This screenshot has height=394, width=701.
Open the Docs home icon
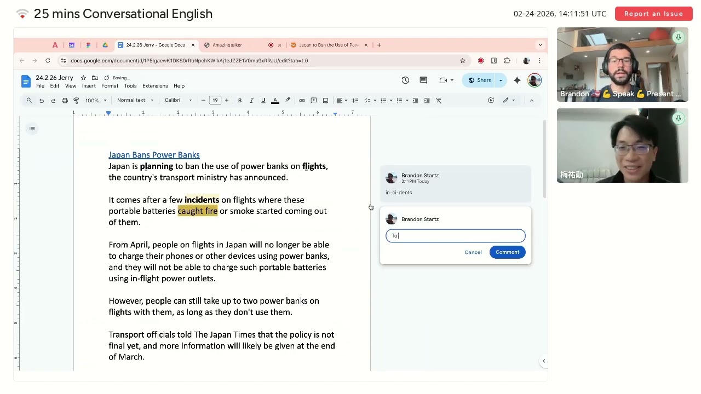(26, 82)
